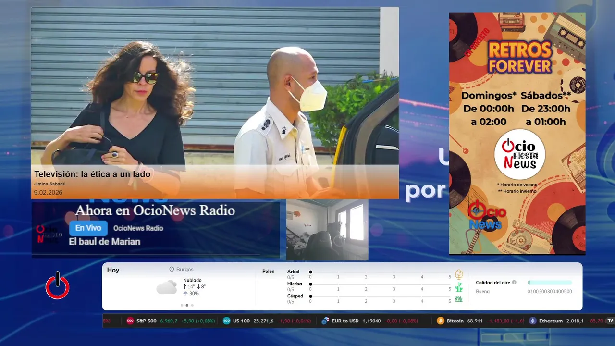Click the Polen section label
Screen dimensions: 615x346
tap(268, 272)
